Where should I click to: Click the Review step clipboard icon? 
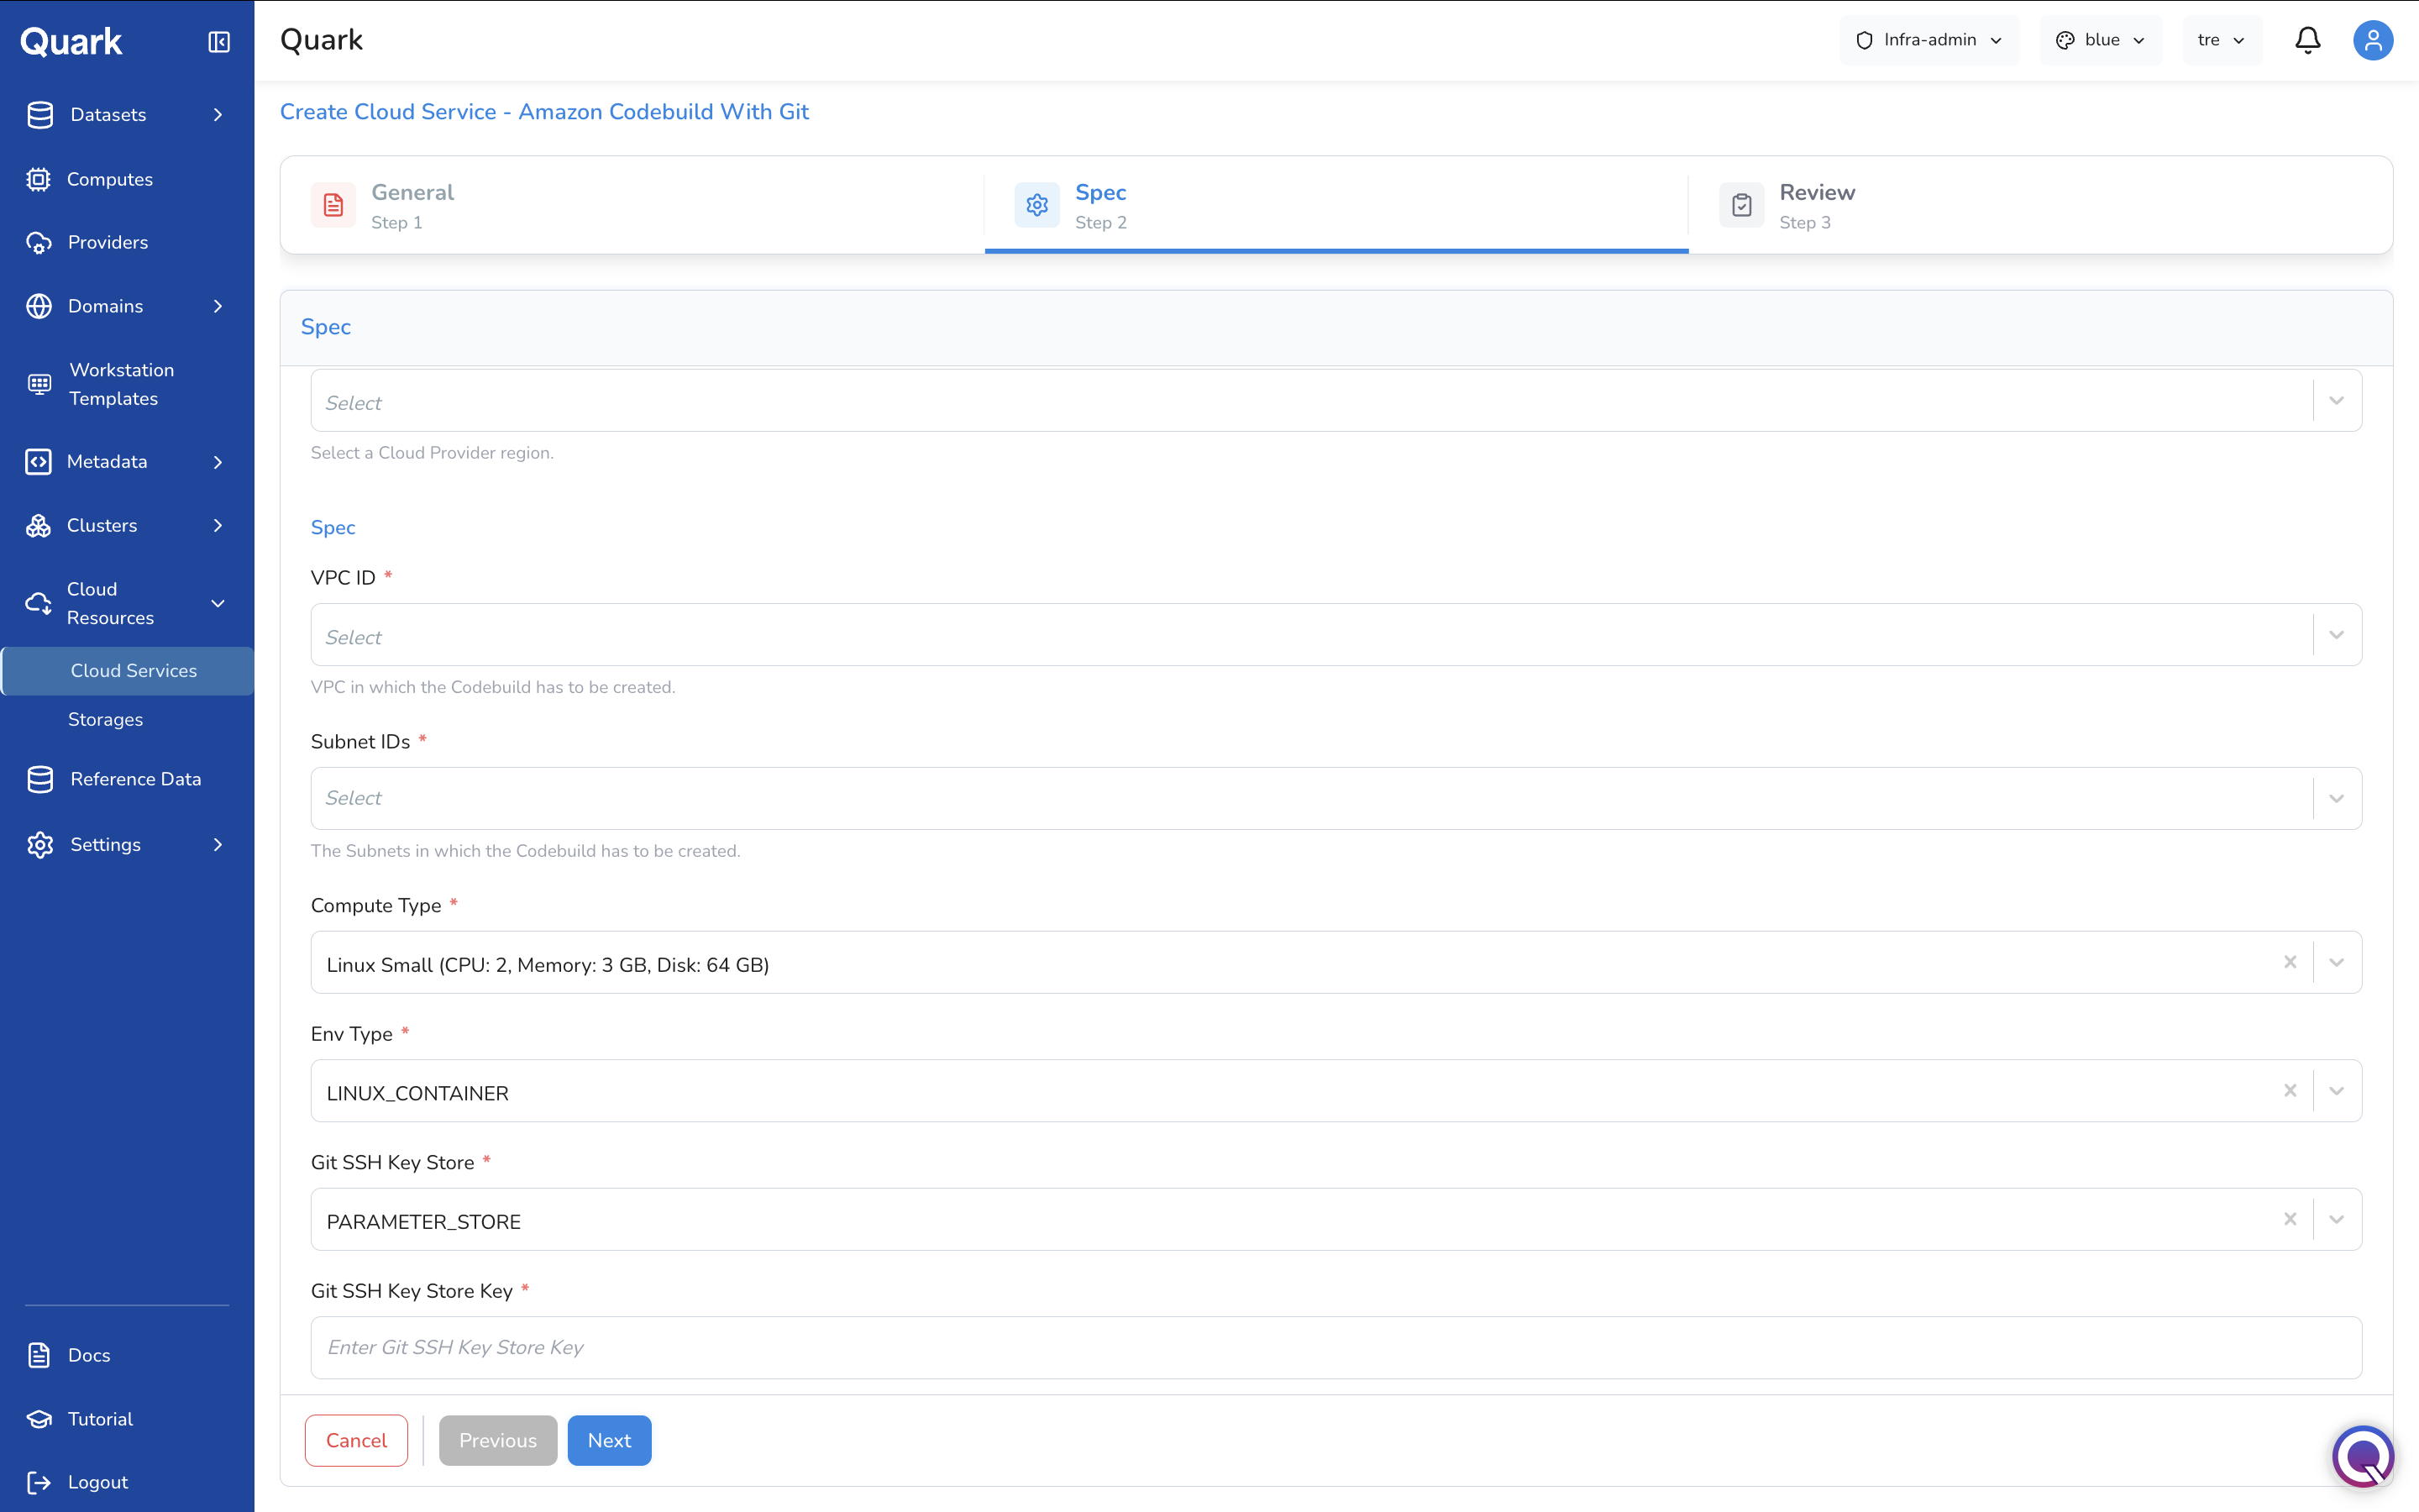pos(1741,205)
